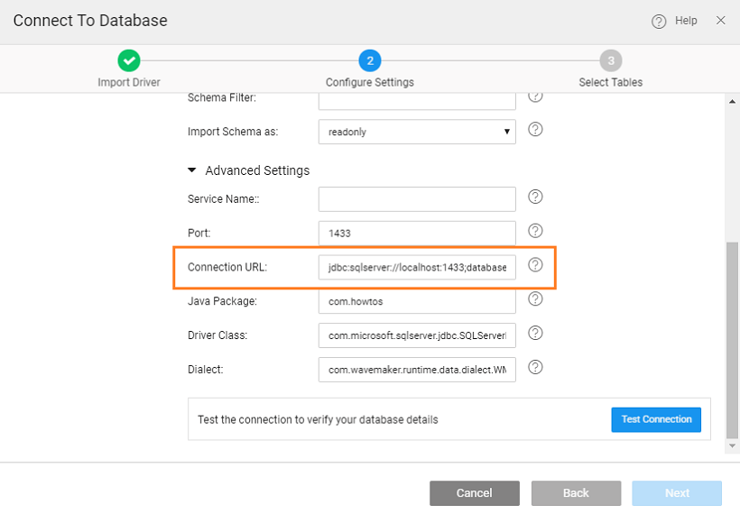Click the scroll down arrow of scrollbar
Screen dimensions: 740x523
tap(732, 446)
